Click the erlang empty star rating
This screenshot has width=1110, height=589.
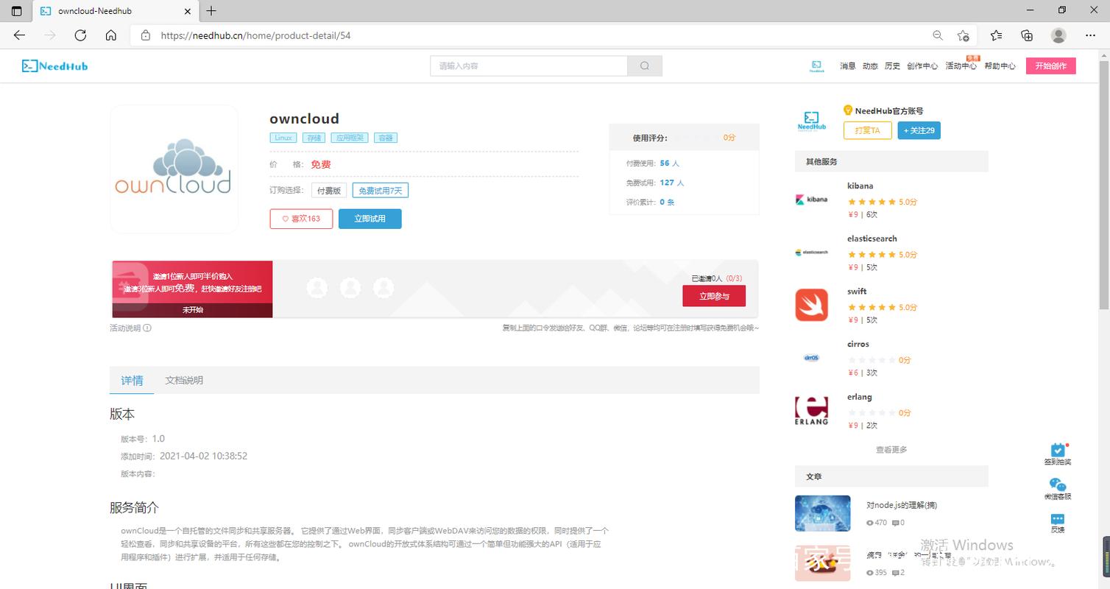(872, 413)
